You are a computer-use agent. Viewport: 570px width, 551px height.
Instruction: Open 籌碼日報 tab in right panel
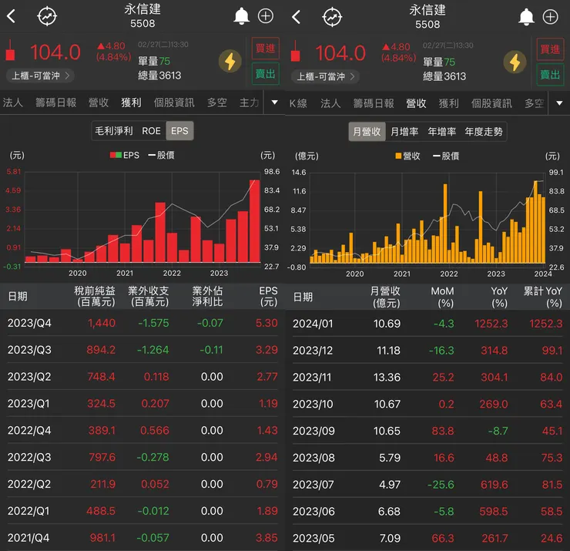click(374, 103)
